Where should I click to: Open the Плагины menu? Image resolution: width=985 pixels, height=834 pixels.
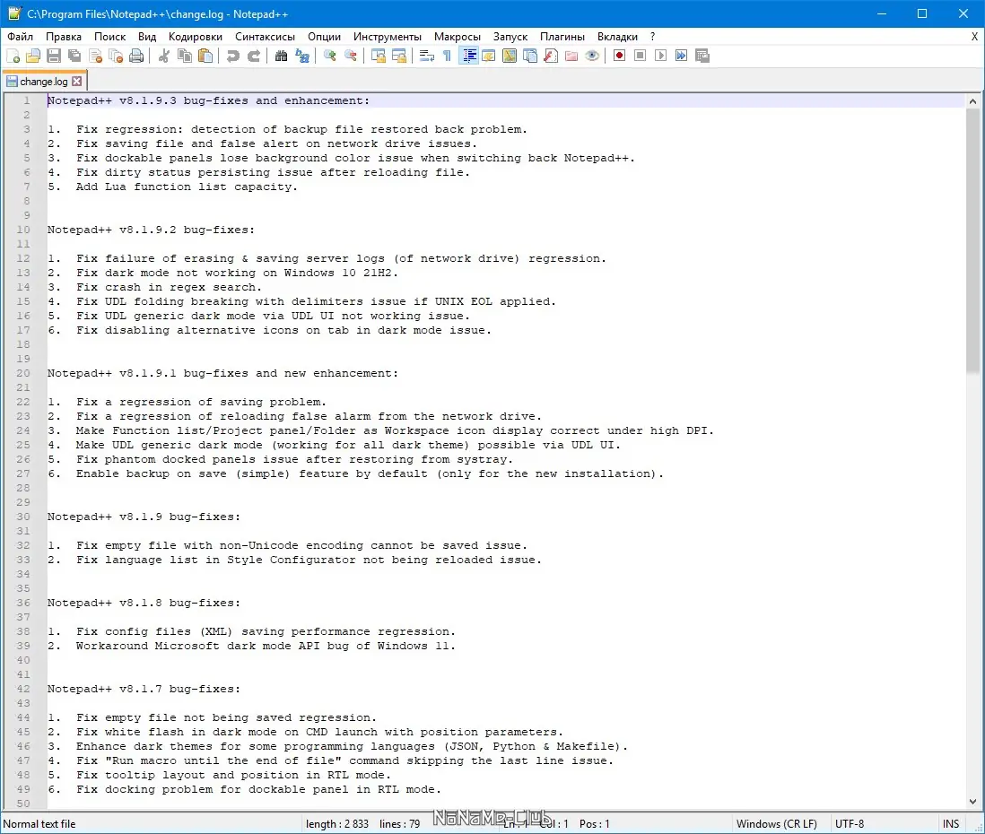click(x=562, y=37)
